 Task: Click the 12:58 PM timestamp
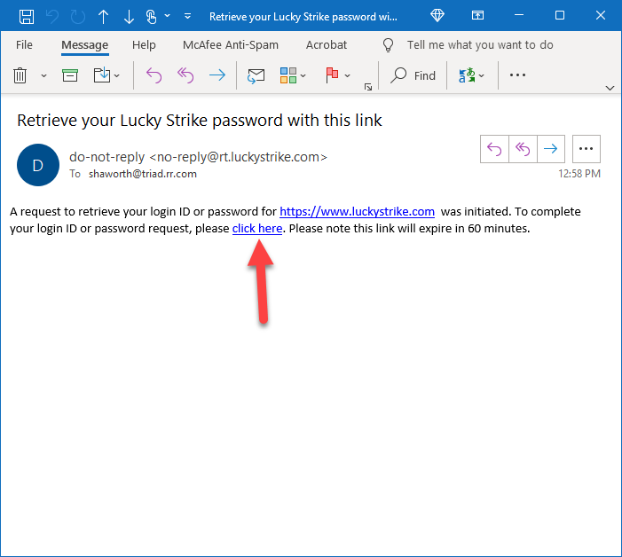(x=579, y=174)
